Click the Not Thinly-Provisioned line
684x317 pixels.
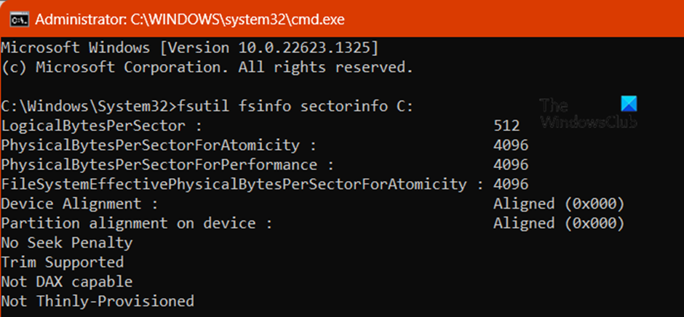[x=98, y=301]
